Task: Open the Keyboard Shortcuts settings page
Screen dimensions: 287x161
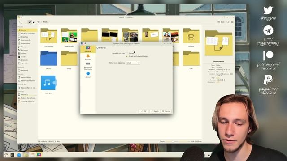Action: point(88,66)
